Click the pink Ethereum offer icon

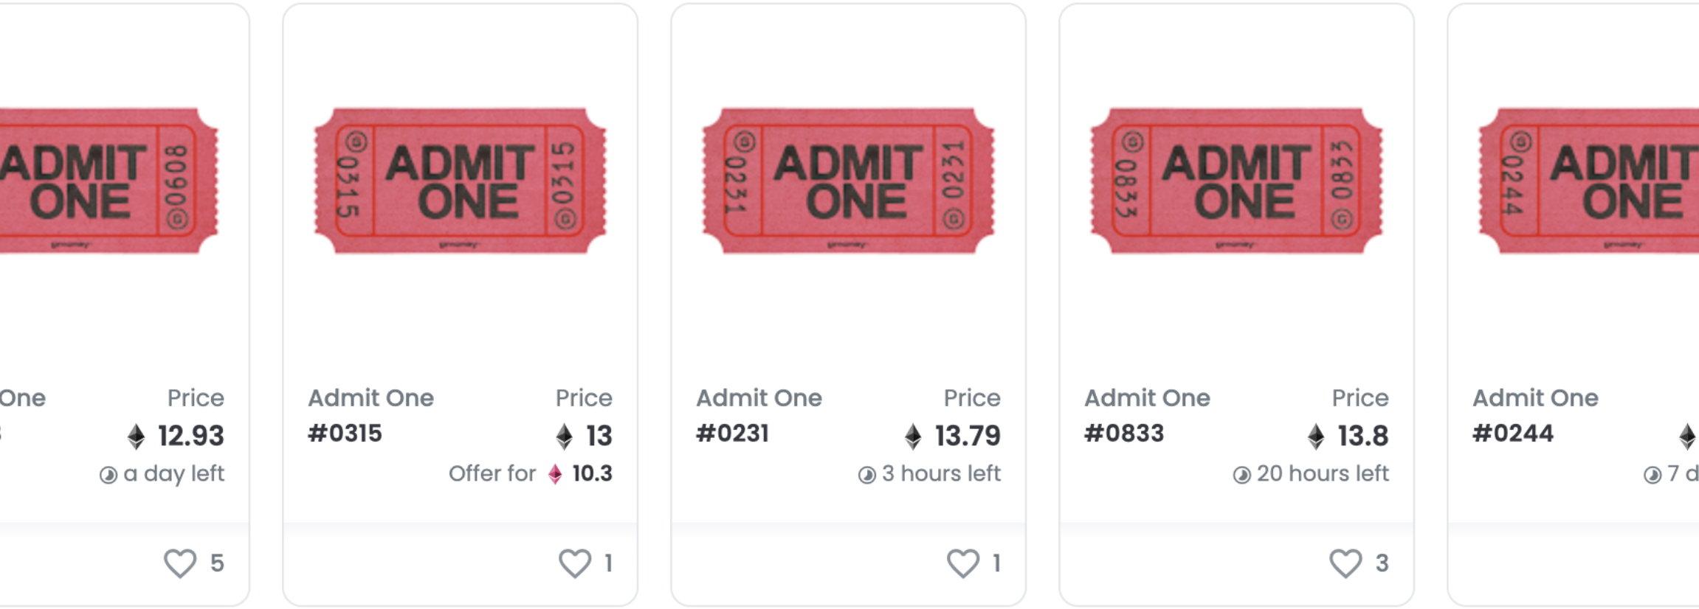click(x=555, y=474)
